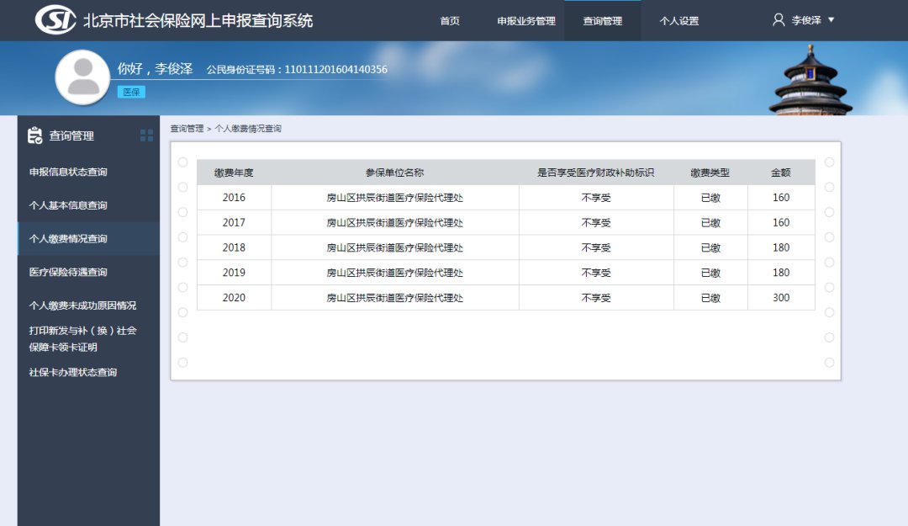The height and width of the screenshot is (526, 908).
Task: Click the grid icon in sidebar header
Action: (x=147, y=135)
